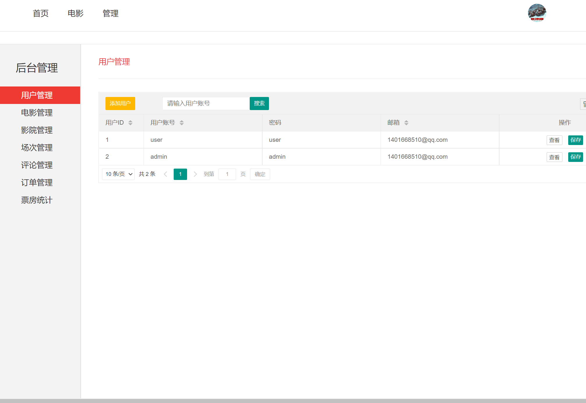
Task: Open 管理 in top navigation
Action: [x=110, y=13]
